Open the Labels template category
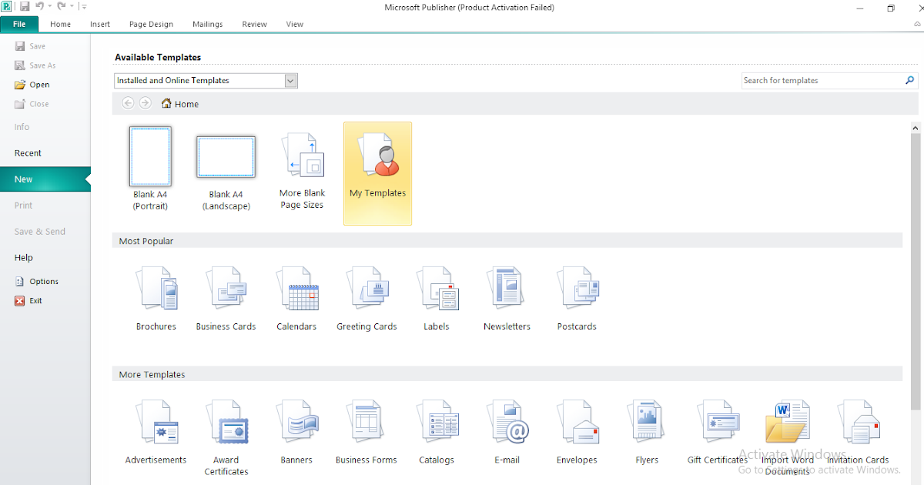The width and height of the screenshot is (924, 485). tap(437, 299)
